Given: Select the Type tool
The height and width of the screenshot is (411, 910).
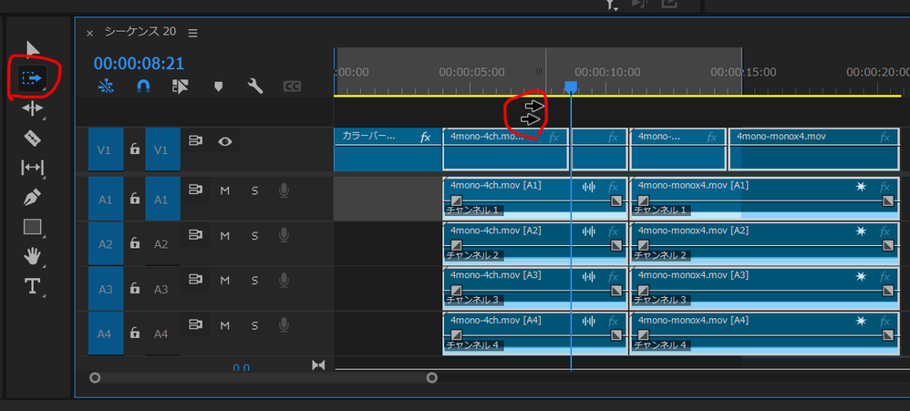Looking at the screenshot, I should coord(32,286).
